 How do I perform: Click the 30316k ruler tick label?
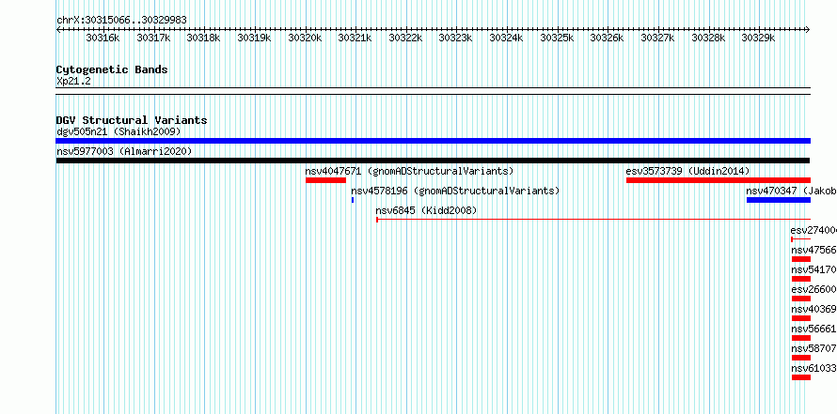coord(103,38)
